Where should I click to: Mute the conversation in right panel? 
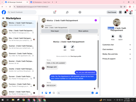(x=113, y=36)
